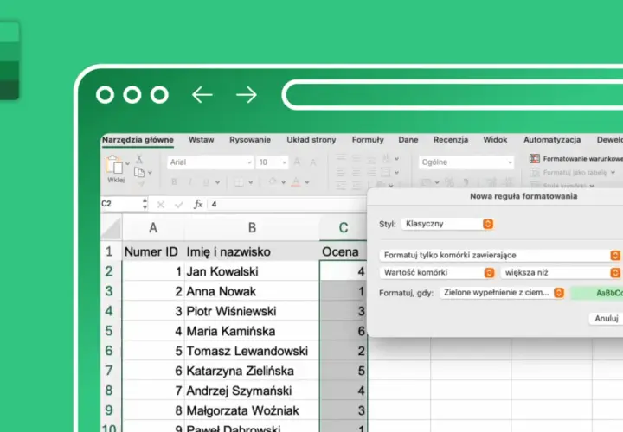Screen dimensions: 623x432
Task: Click the Numer ID header cell
Action: pos(153,251)
